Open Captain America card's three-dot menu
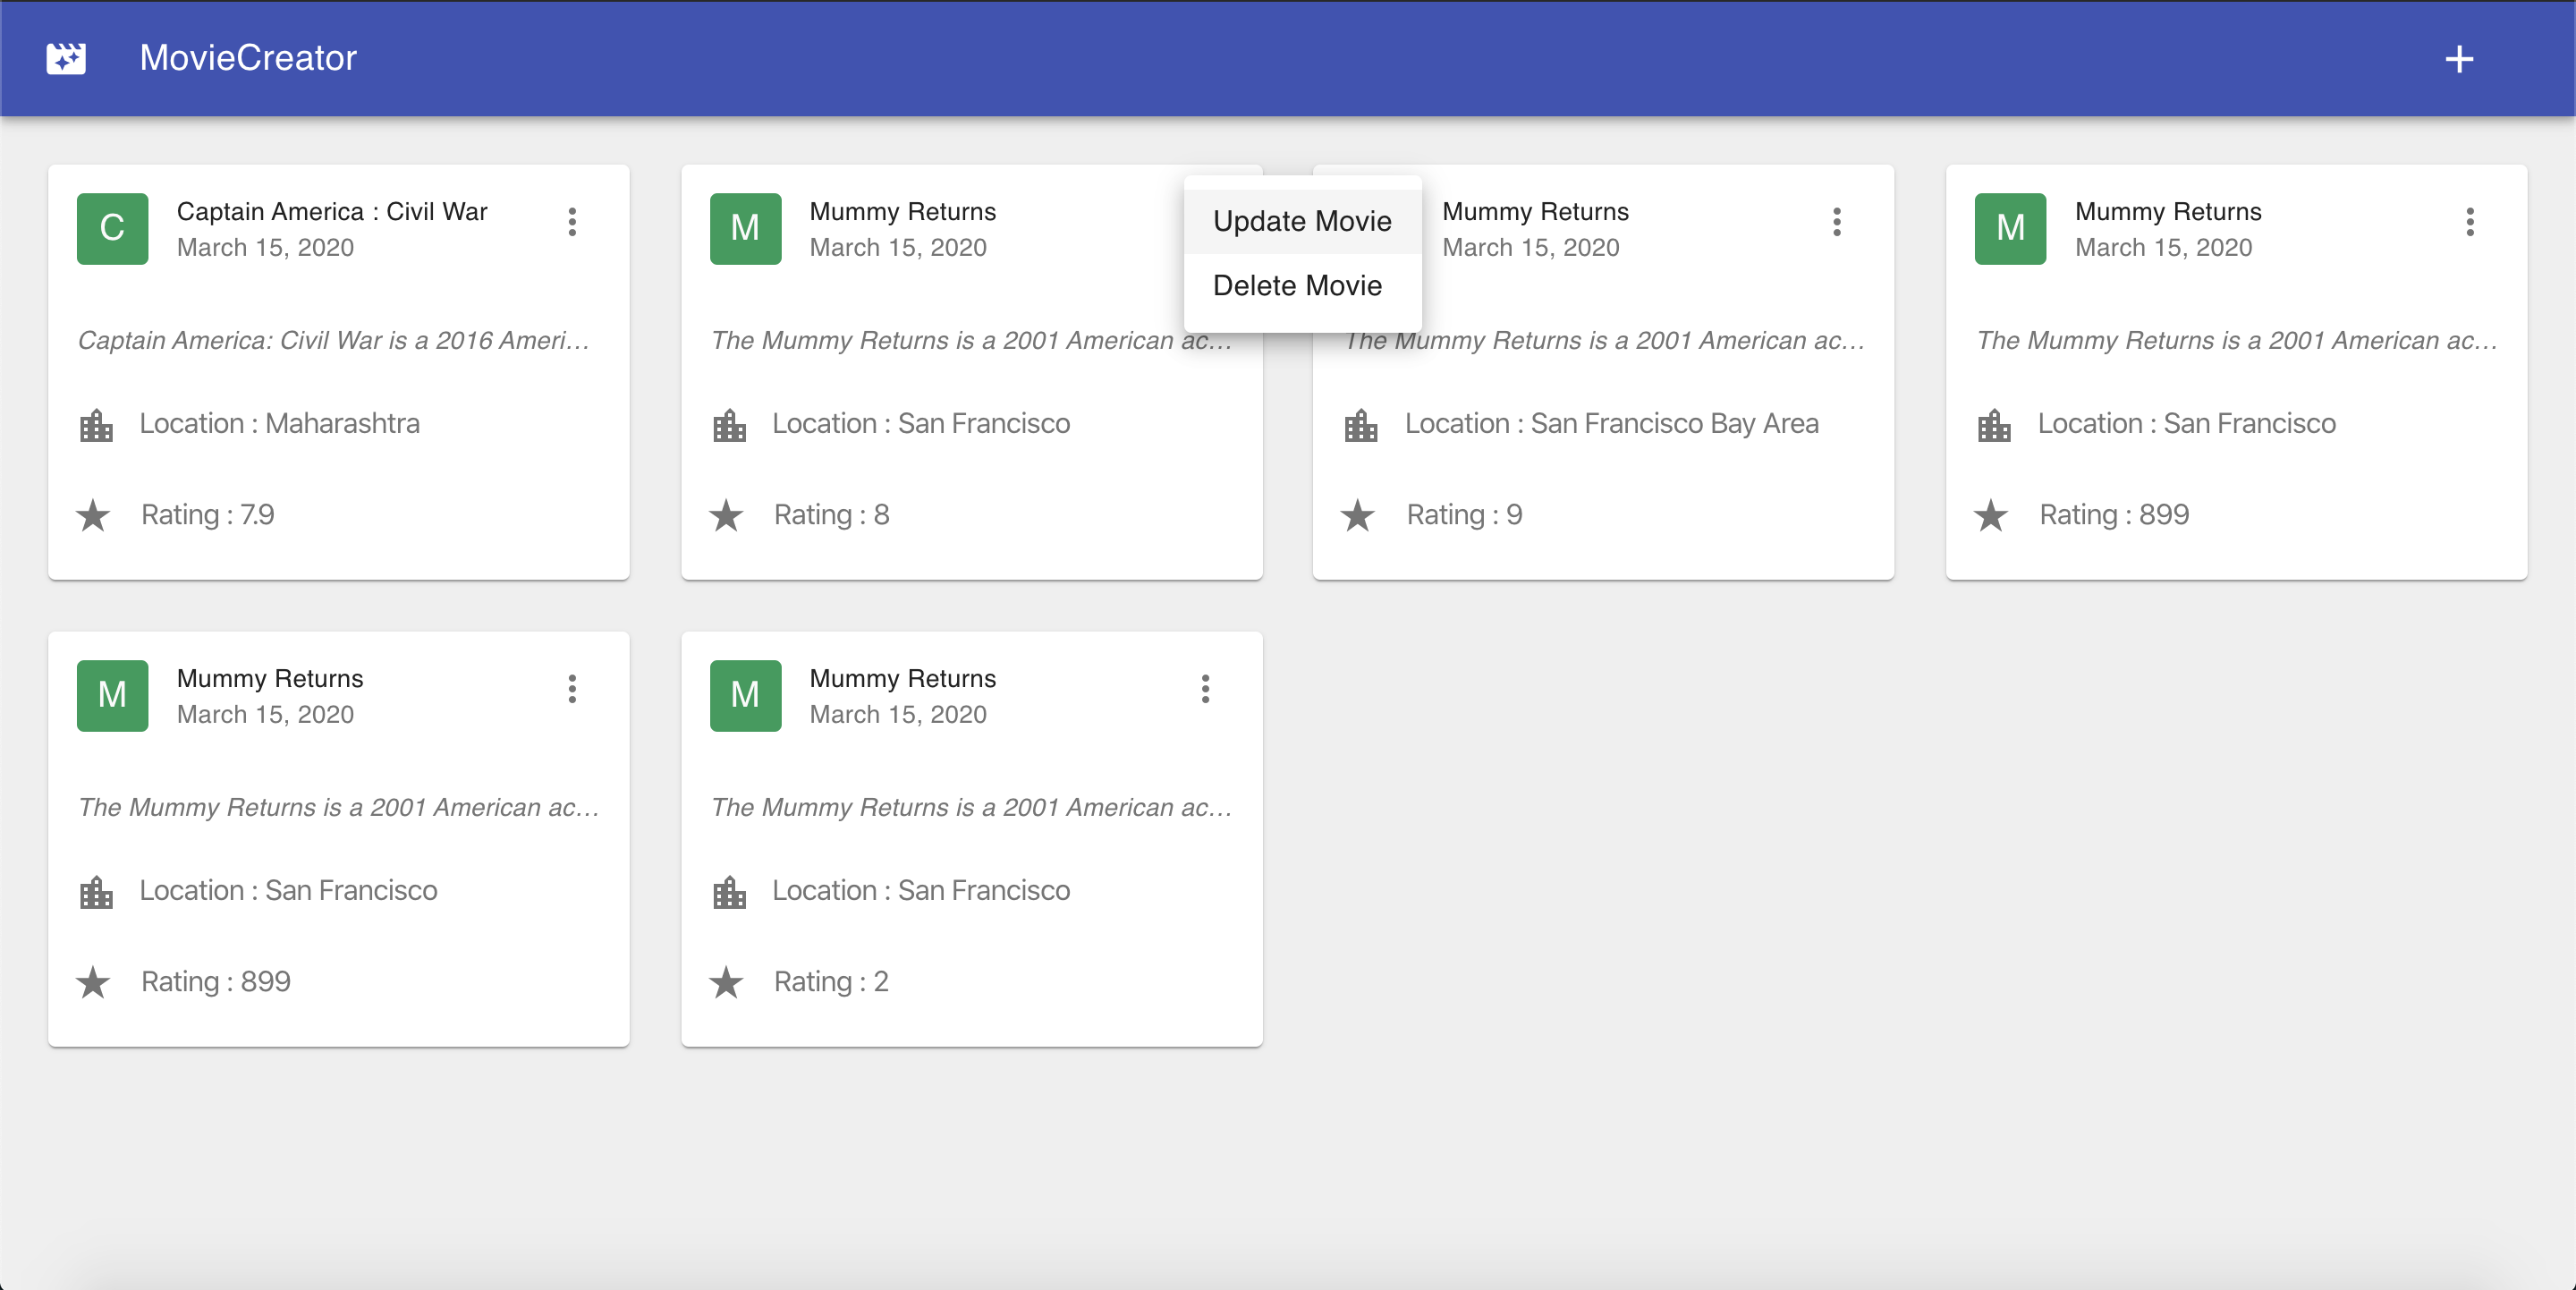Image resolution: width=2576 pixels, height=1290 pixels. pos(572,222)
